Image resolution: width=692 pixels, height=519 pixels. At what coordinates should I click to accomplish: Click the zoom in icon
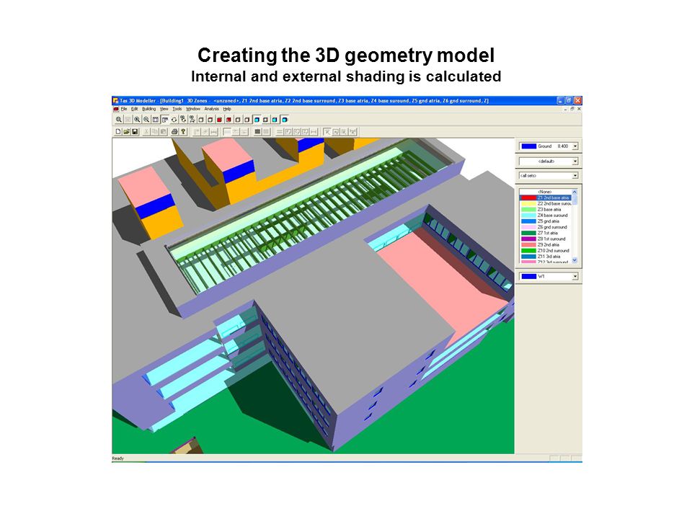[137, 120]
